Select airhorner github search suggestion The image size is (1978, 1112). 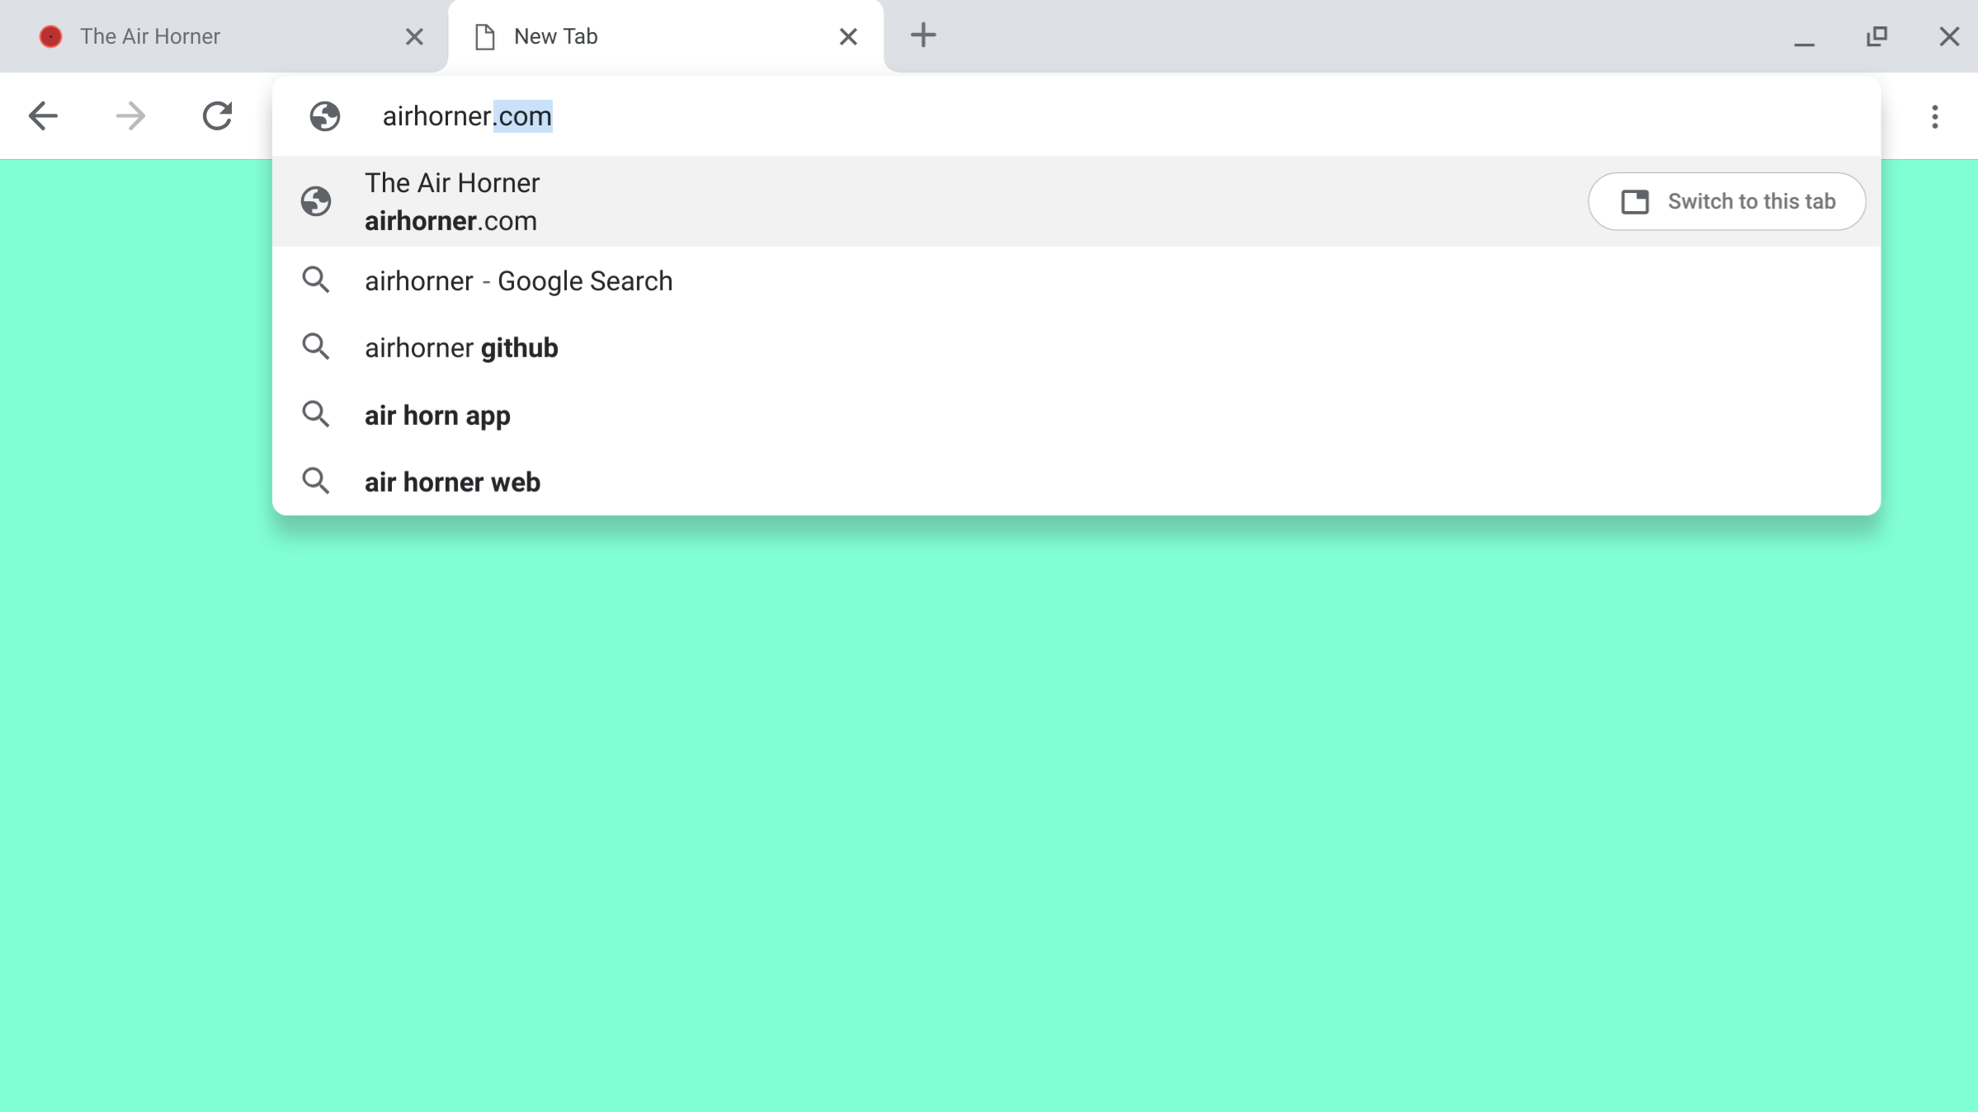click(x=460, y=347)
